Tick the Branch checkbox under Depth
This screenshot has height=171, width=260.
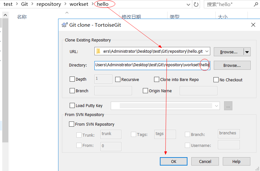coord(72,91)
